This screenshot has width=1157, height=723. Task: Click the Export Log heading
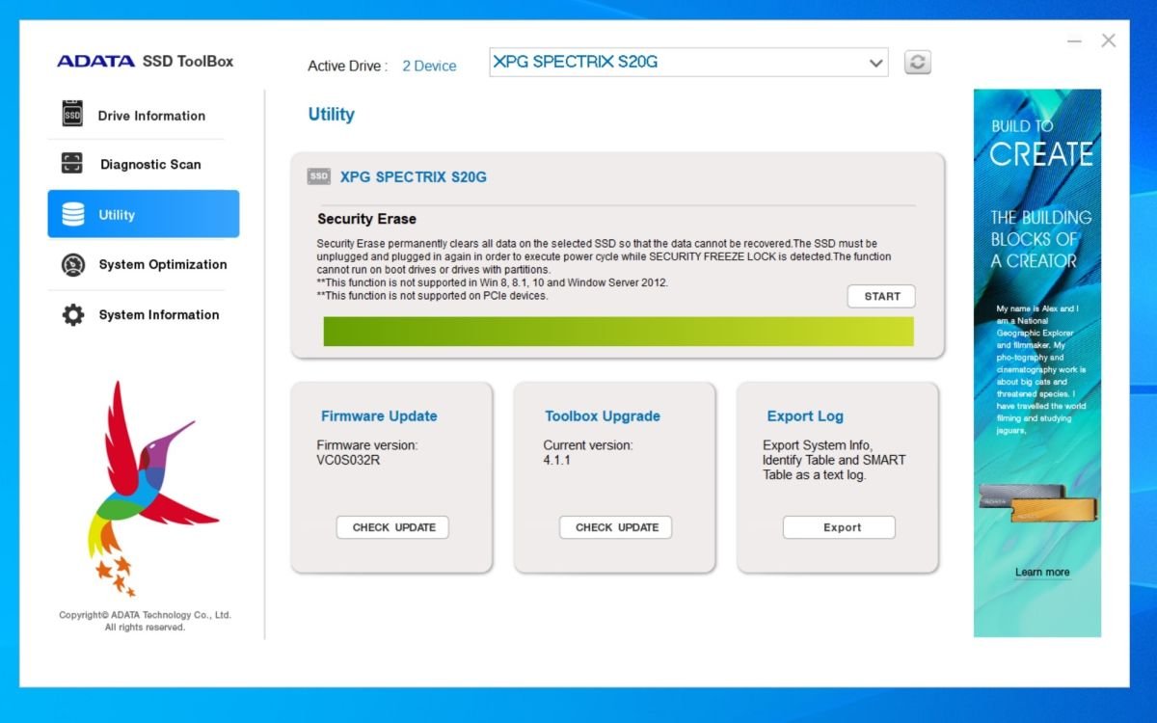click(805, 416)
